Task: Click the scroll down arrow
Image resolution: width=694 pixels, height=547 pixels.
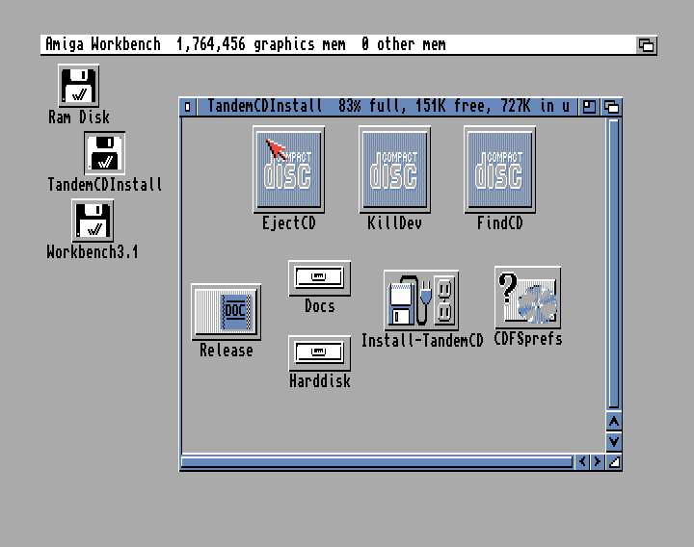Action: pos(613,441)
